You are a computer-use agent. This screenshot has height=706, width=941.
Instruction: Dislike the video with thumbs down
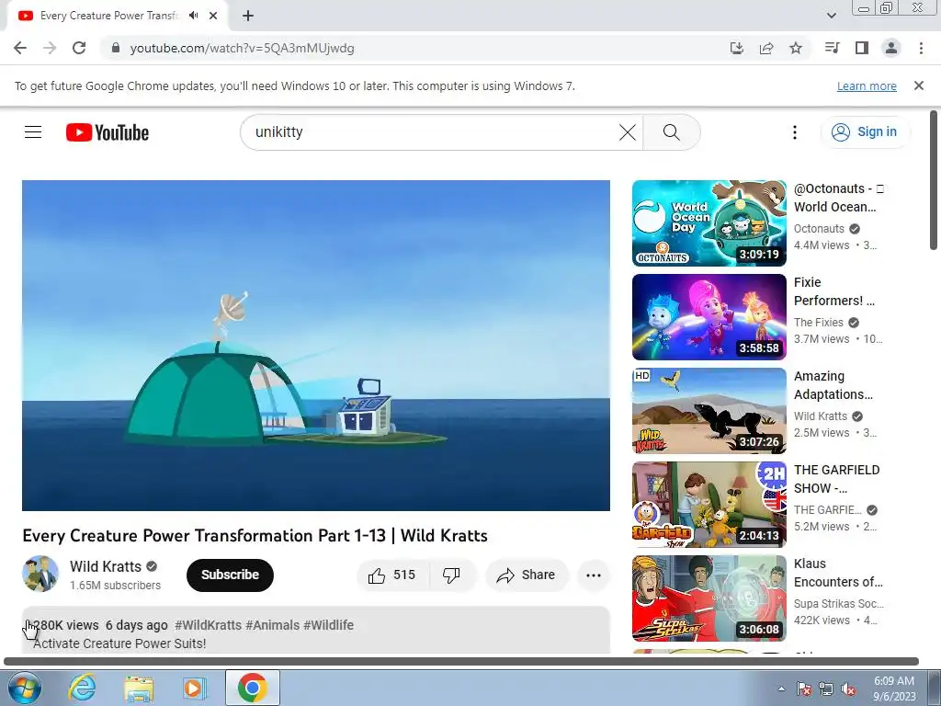click(452, 575)
